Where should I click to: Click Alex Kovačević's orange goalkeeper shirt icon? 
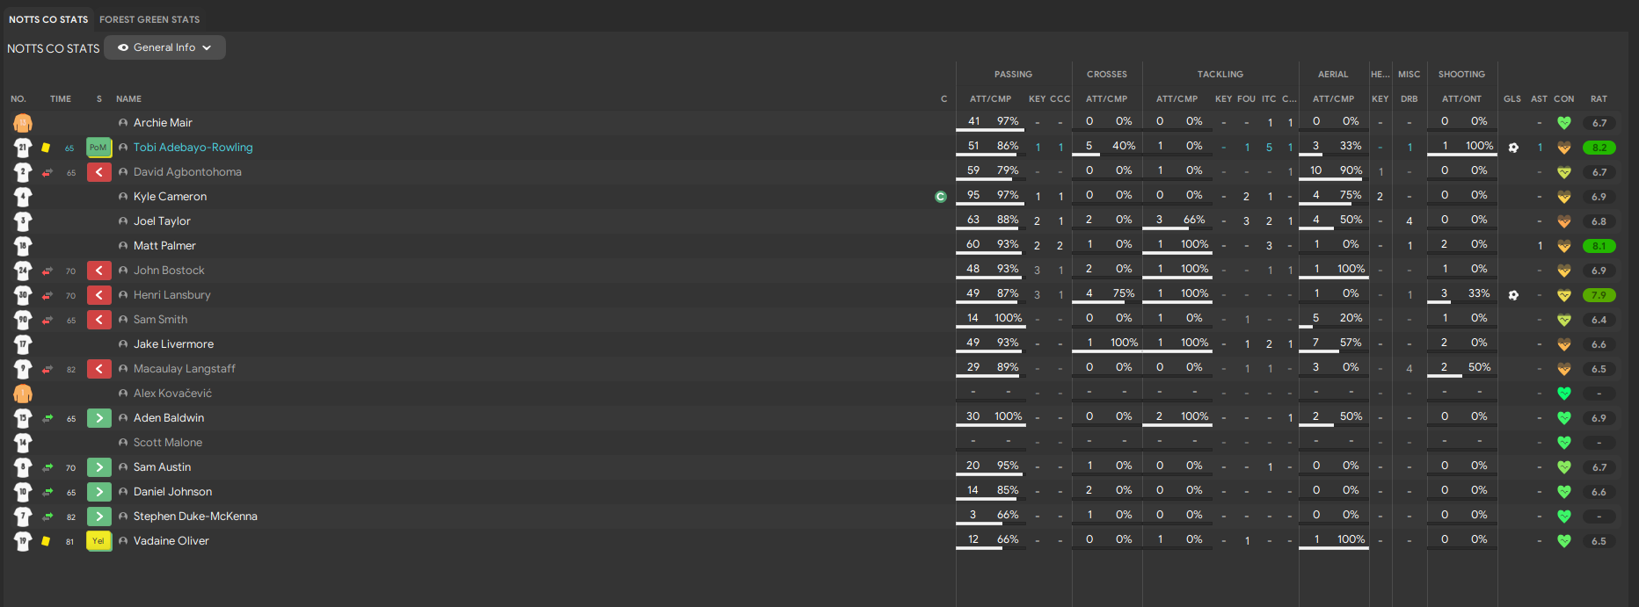(x=23, y=394)
